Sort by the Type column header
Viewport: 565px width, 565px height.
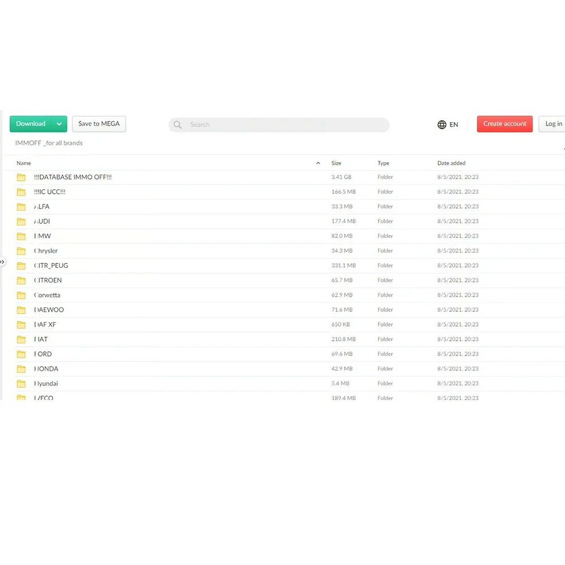point(384,163)
